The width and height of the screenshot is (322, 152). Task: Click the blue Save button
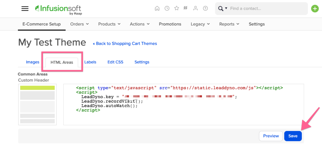[x=293, y=136]
